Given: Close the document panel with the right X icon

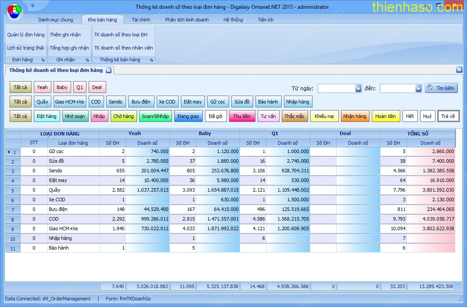Looking at the screenshot, I should [x=459, y=70].
